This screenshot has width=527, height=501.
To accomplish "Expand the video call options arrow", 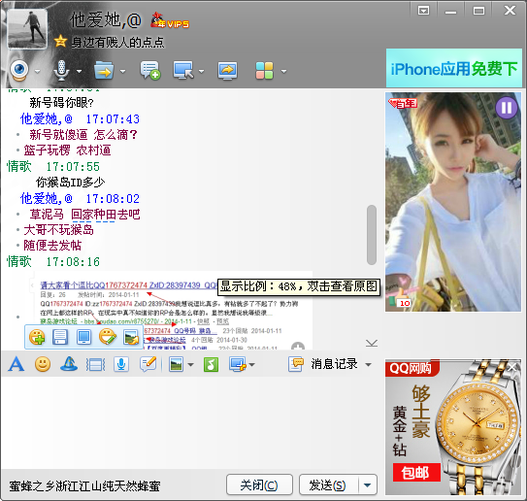I will tap(37, 71).
